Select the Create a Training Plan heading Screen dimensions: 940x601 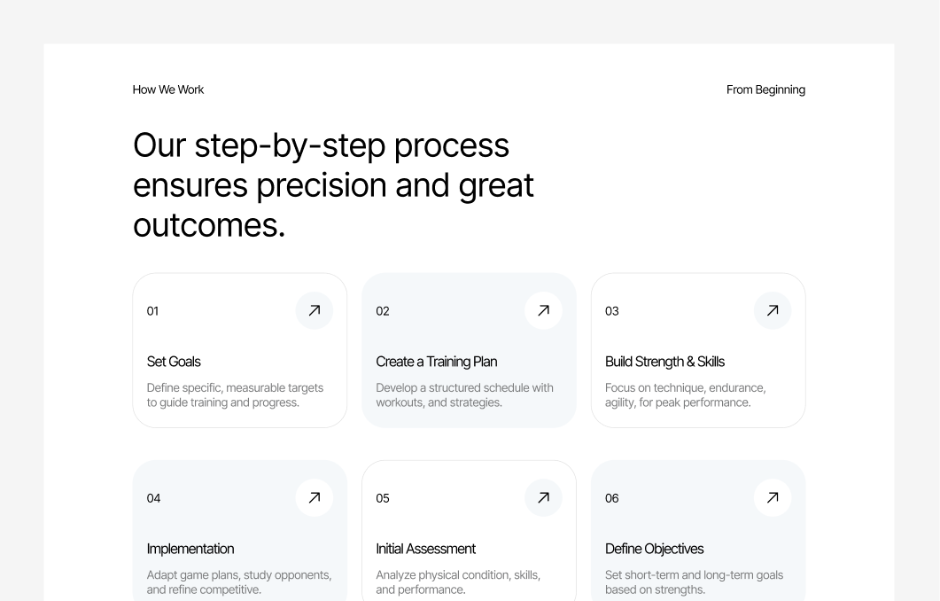[x=437, y=362]
